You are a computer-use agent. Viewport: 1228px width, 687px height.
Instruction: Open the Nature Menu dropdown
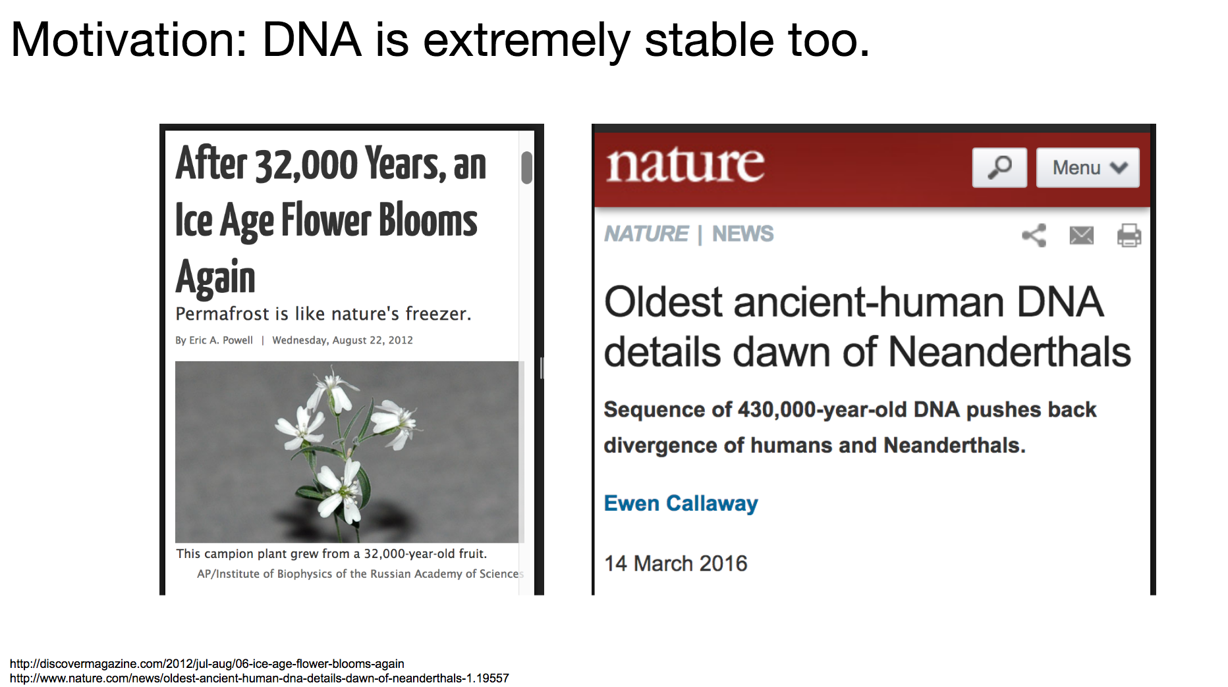coord(1088,168)
